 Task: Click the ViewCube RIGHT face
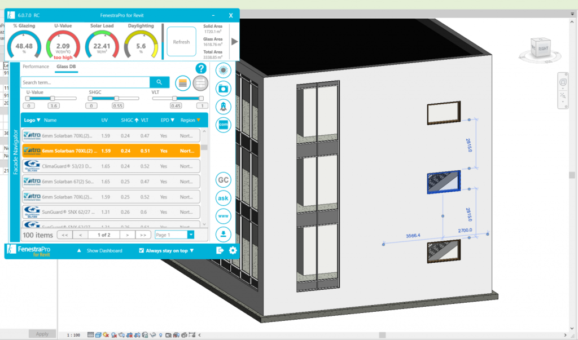(542, 48)
